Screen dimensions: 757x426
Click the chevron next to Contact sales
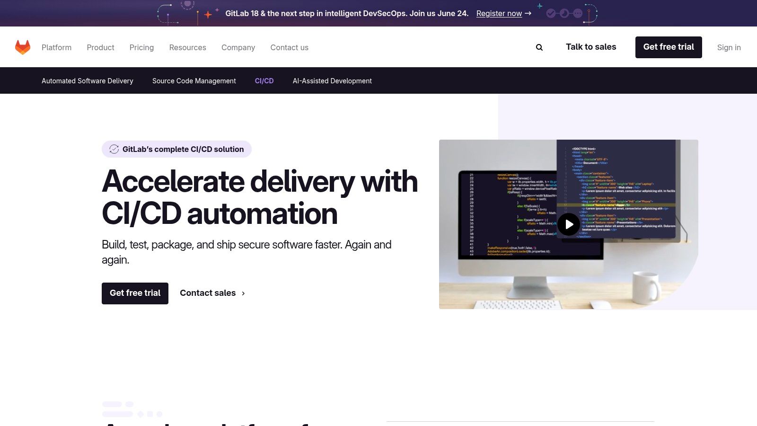click(243, 293)
